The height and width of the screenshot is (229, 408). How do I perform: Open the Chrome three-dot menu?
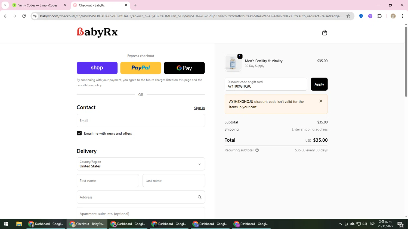[x=402, y=16]
